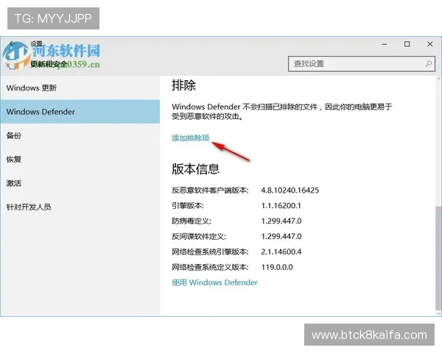
Task: Click the scrollbar up arrow
Action: click(x=438, y=79)
